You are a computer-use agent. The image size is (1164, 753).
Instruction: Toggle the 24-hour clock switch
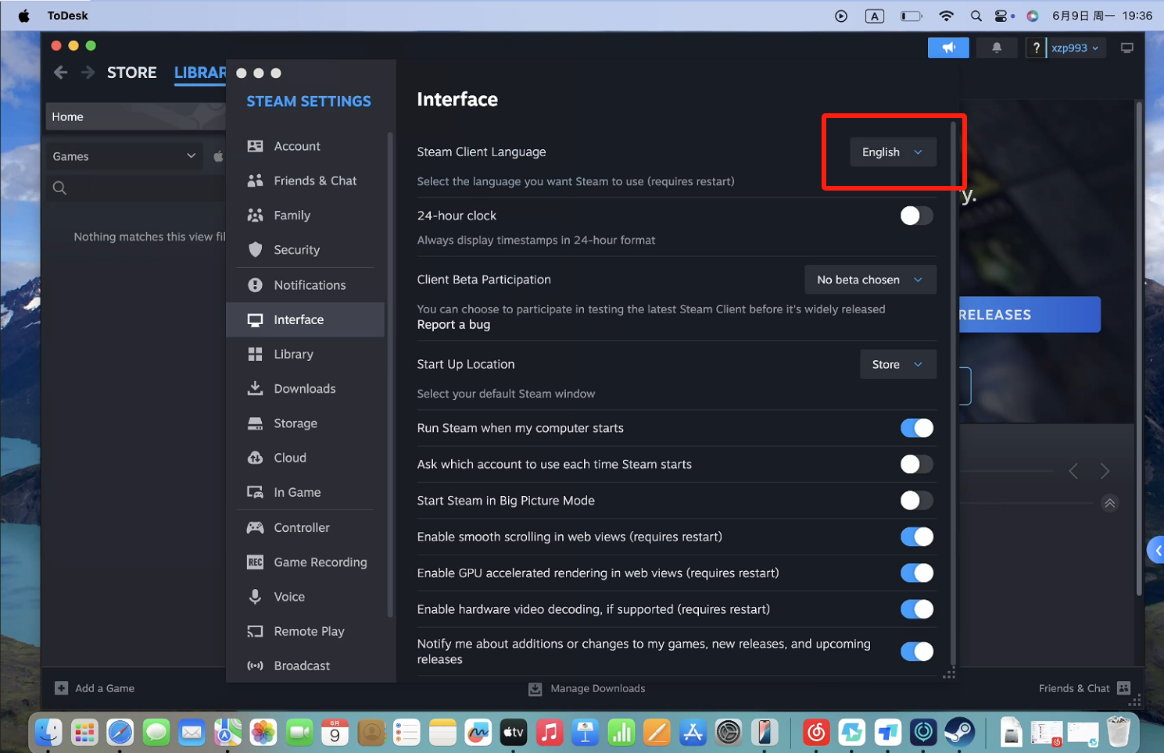[916, 216]
